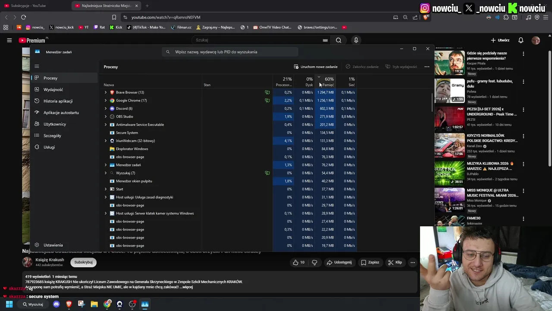Click Brave Browser efficiency leaf icon

pos(267,92)
